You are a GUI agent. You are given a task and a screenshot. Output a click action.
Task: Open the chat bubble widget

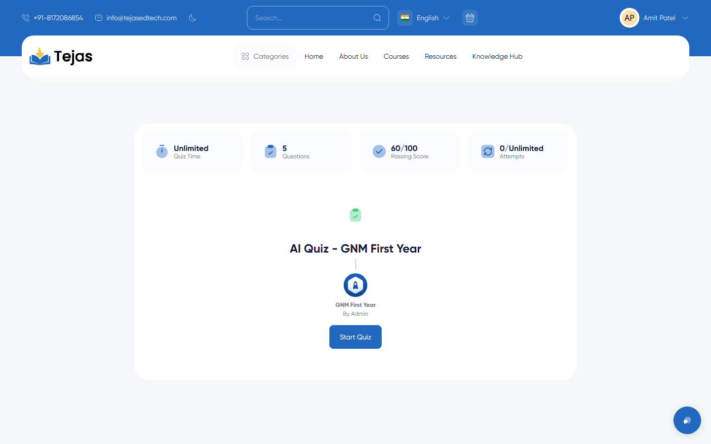pos(687,420)
